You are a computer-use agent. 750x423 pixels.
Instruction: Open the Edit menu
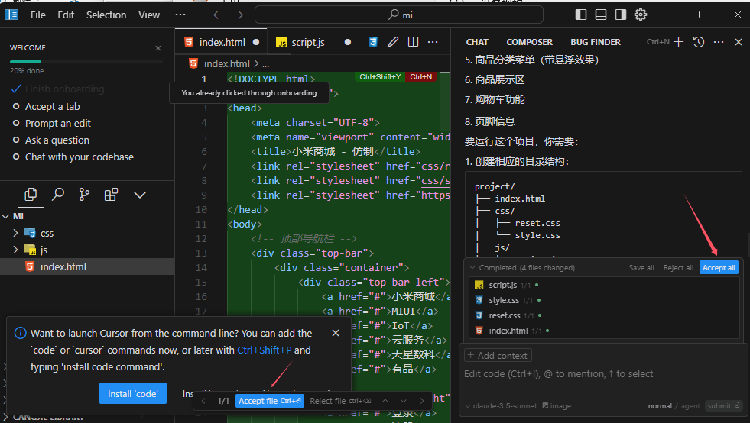pyautogui.click(x=66, y=15)
